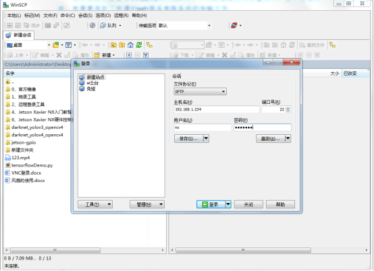Click the Size (大小) column header in remote panel

(x=335, y=73)
